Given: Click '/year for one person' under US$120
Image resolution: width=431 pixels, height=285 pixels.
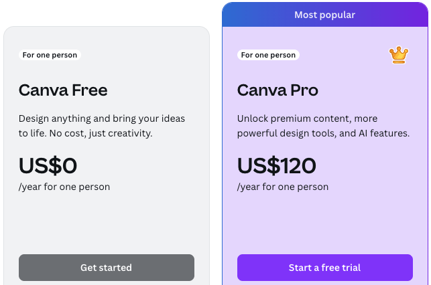Looking at the screenshot, I should [283, 187].
